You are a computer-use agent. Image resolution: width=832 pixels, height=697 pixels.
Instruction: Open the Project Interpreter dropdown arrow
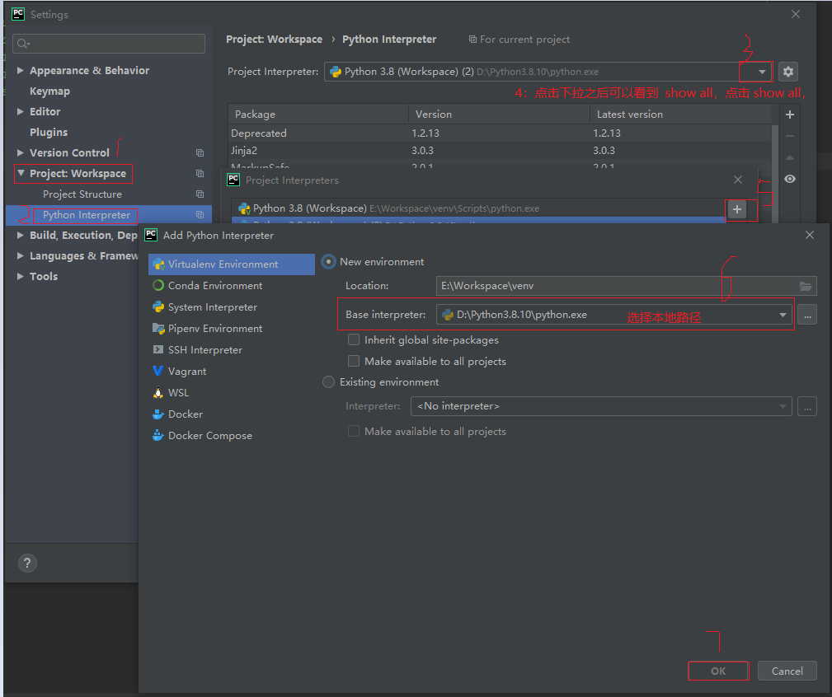tap(761, 72)
